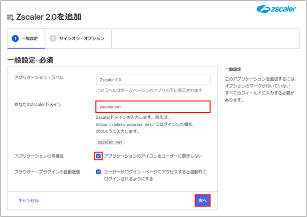Image resolution: width=307 pixels, height=217 pixels.
Task: Open the 一般設定 step tab
Action: [x=26, y=39]
